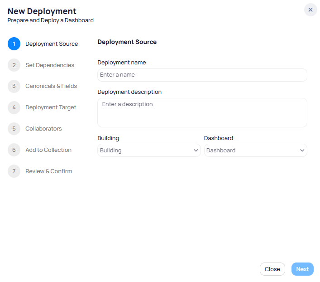The width and height of the screenshot is (320, 282).
Task: Open the Review & Confirm step label
Action: pos(49,171)
